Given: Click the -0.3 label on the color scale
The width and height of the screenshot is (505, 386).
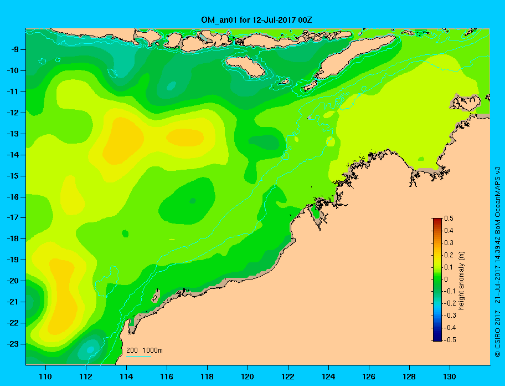Looking at the screenshot, I should click(449, 316).
